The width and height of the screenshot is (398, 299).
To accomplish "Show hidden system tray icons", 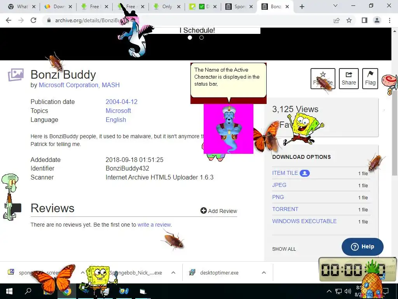I will click(x=329, y=291).
